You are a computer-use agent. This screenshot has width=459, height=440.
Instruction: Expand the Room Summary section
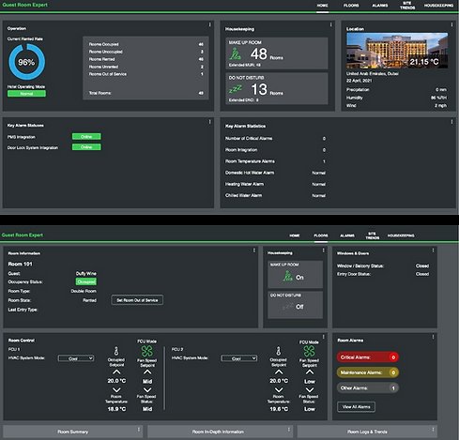73,432
